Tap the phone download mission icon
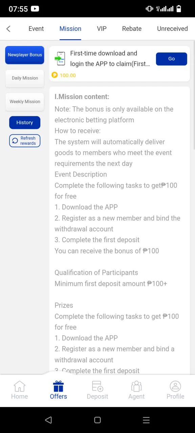This screenshot has width=195, height=433. tap(60, 59)
